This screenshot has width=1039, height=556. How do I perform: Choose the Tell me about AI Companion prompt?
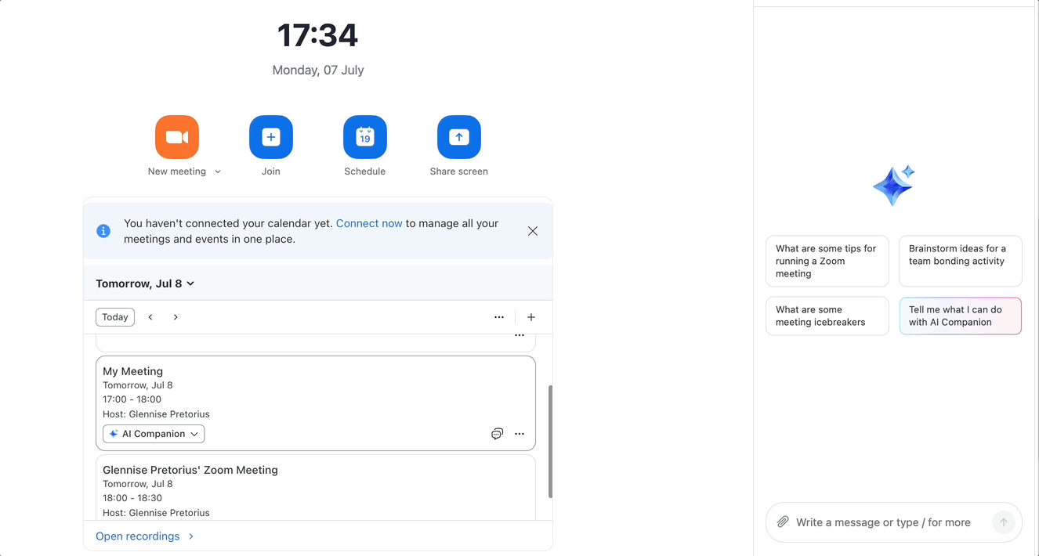[x=961, y=316]
